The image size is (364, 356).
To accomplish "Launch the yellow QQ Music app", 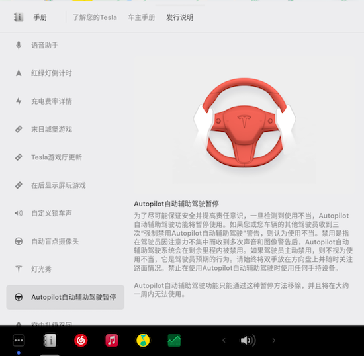I will [143, 341].
